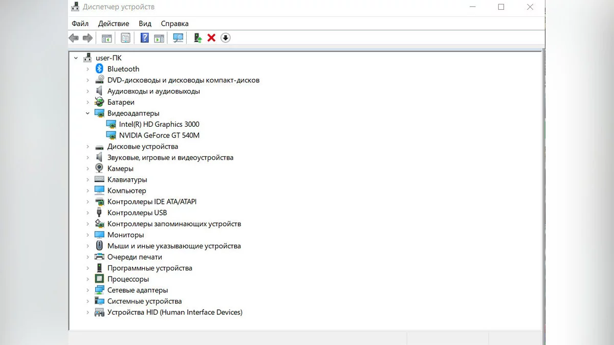Click the red X Uninstall device icon
This screenshot has width=614, height=345.
[211, 38]
